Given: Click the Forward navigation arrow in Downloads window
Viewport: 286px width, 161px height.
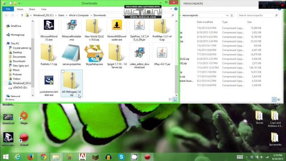Looking at the screenshot, I should pos(13,15).
